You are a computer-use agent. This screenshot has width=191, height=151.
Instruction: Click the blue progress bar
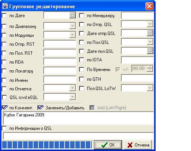[47, 145]
